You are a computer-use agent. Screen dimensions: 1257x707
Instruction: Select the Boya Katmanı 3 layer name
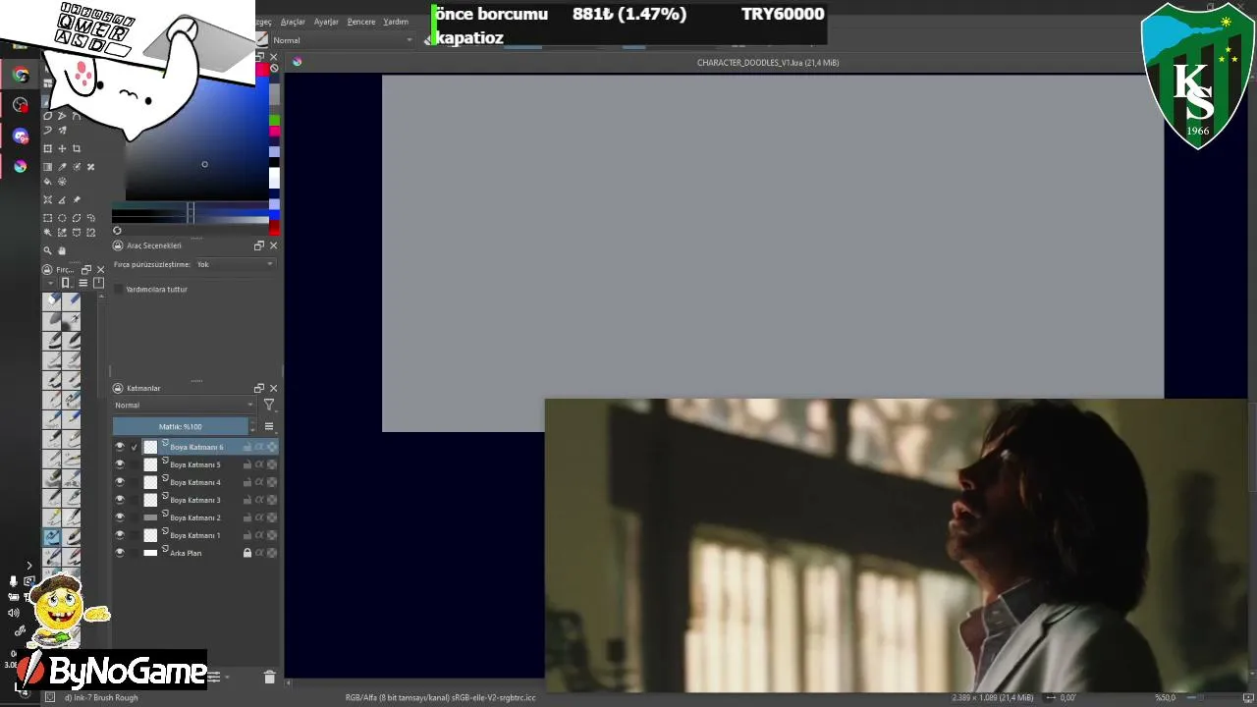coord(195,500)
